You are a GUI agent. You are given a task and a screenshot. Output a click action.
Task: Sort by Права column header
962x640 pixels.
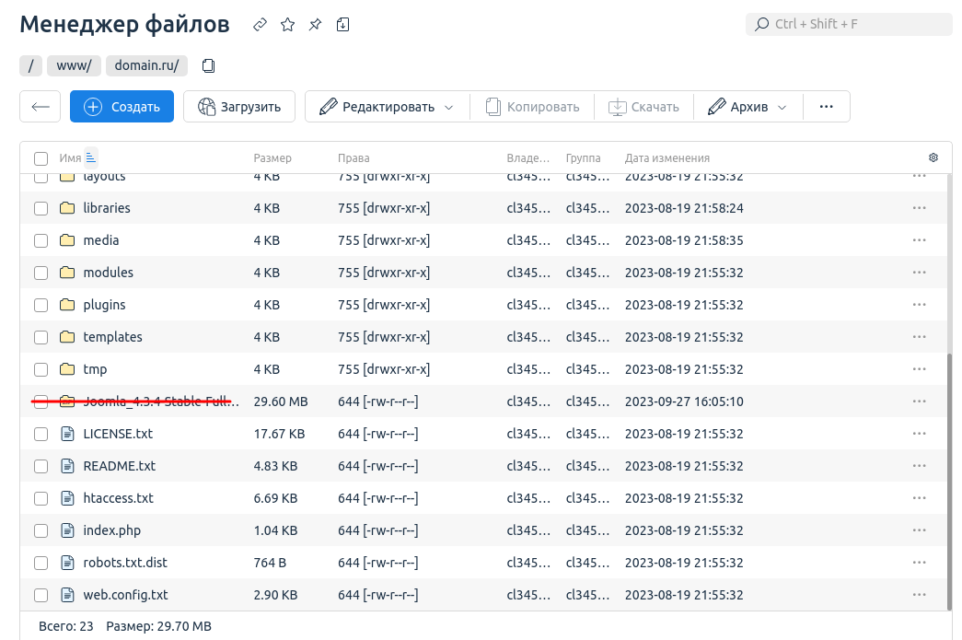point(354,158)
